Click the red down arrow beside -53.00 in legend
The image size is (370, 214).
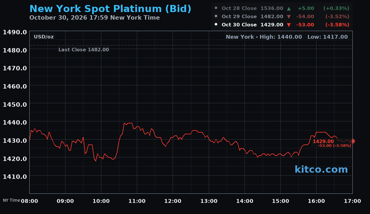coord(289,25)
